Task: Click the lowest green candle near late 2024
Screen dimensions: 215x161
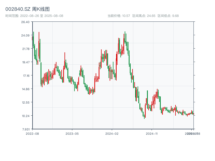Action: click(x=144, y=117)
